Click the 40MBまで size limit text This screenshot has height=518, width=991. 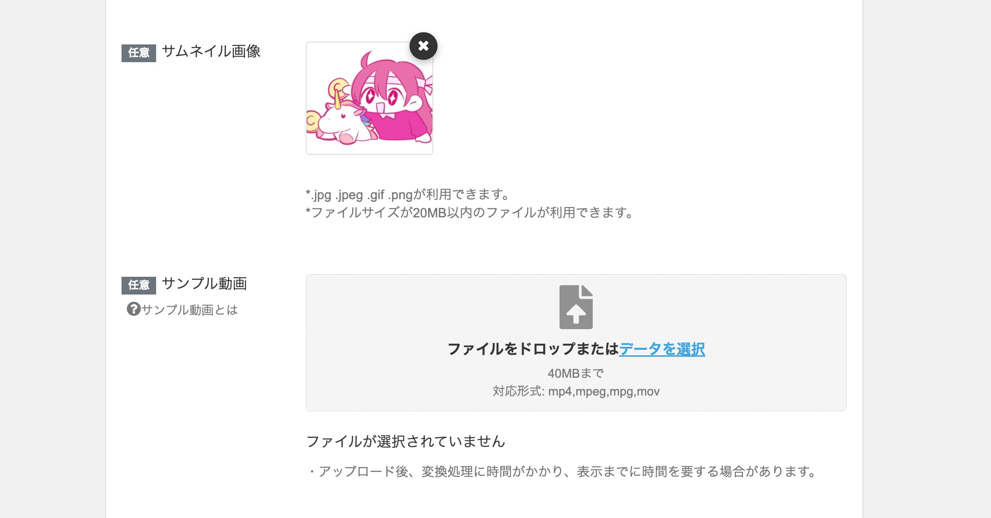pyautogui.click(x=576, y=373)
